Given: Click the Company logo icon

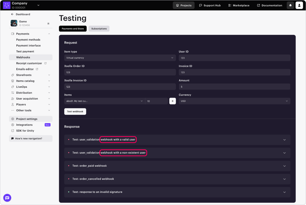Looking at the screenshot, I should coord(7,5).
